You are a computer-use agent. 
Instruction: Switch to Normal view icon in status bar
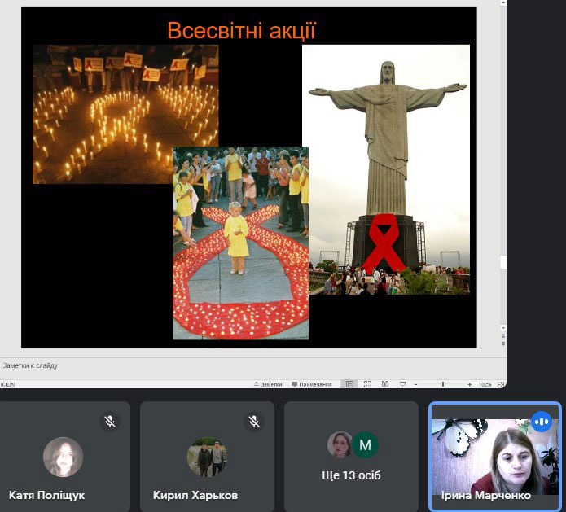coord(349,385)
